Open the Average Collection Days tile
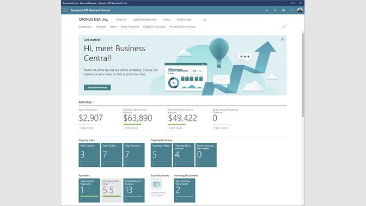Screen dimensions: 366x206 pos(112,190)
